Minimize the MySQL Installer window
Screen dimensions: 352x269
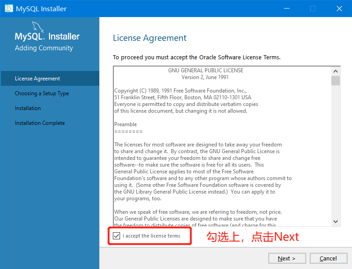pos(287,9)
